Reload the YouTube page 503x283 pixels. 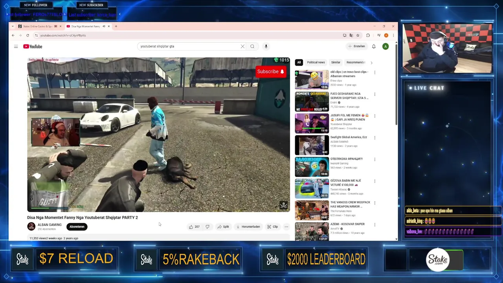tap(28, 35)
